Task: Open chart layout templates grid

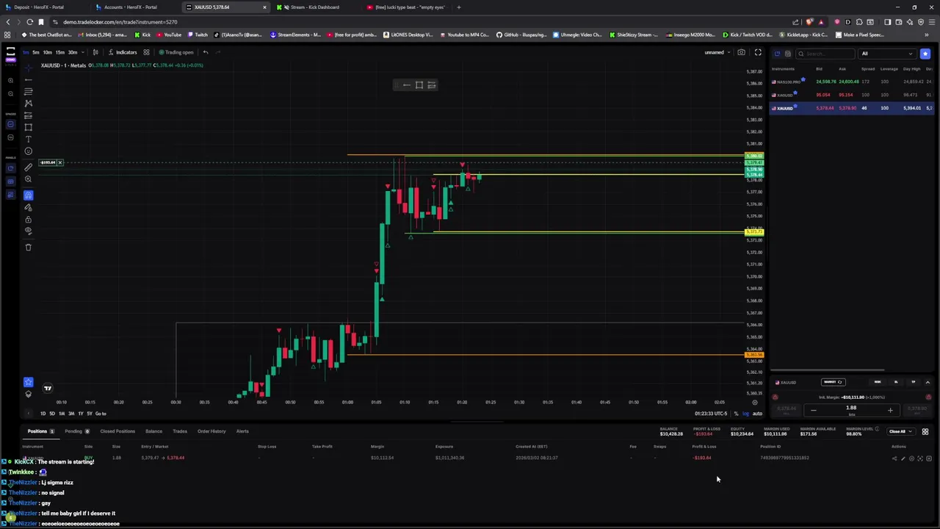Action: click(146, 52)
